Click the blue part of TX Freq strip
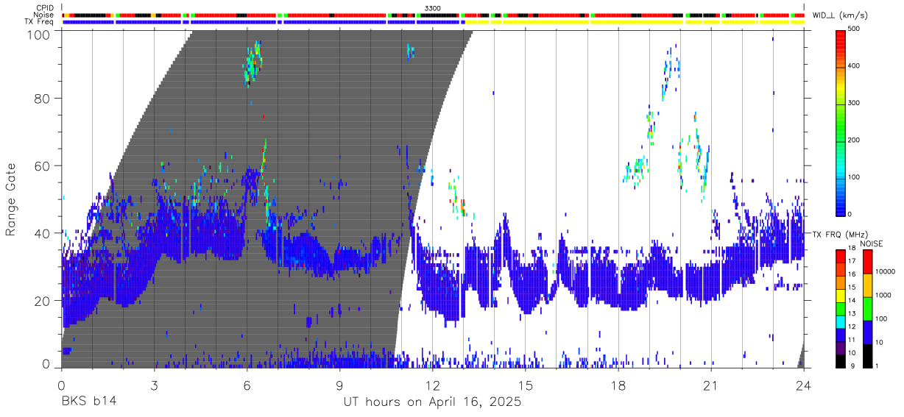904x417 pixels. pyautogui.click(x=264, y=22)
